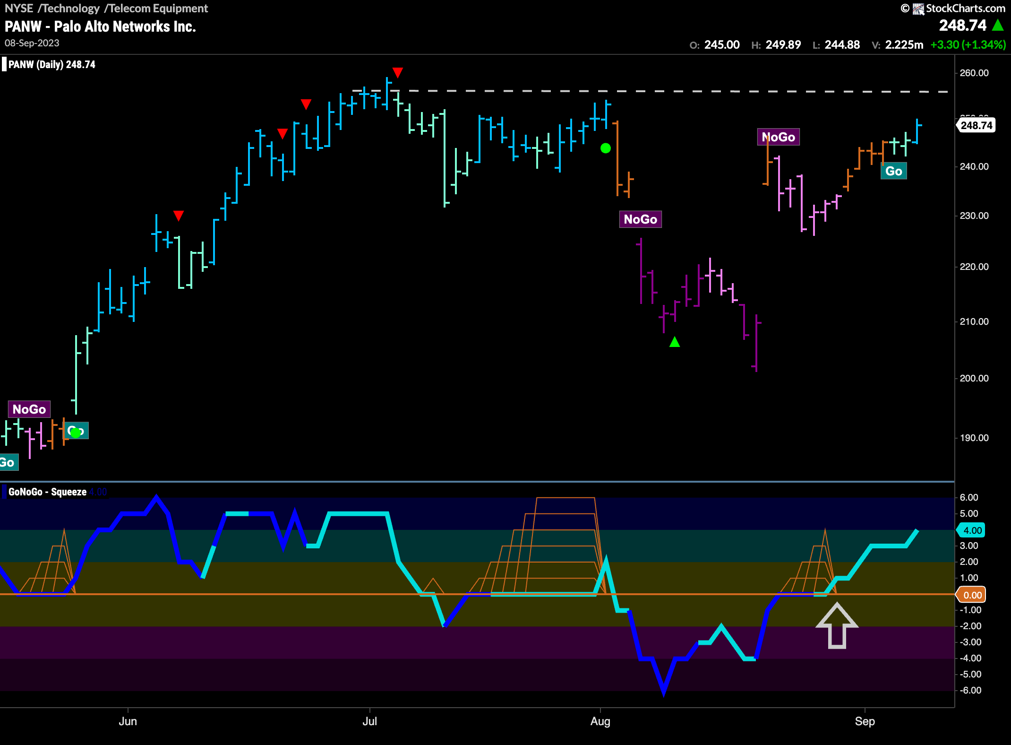Viewport: 1011px width, 745px height.
Task: Click the Go label near the 240.00 level
Action: [893, 171]
